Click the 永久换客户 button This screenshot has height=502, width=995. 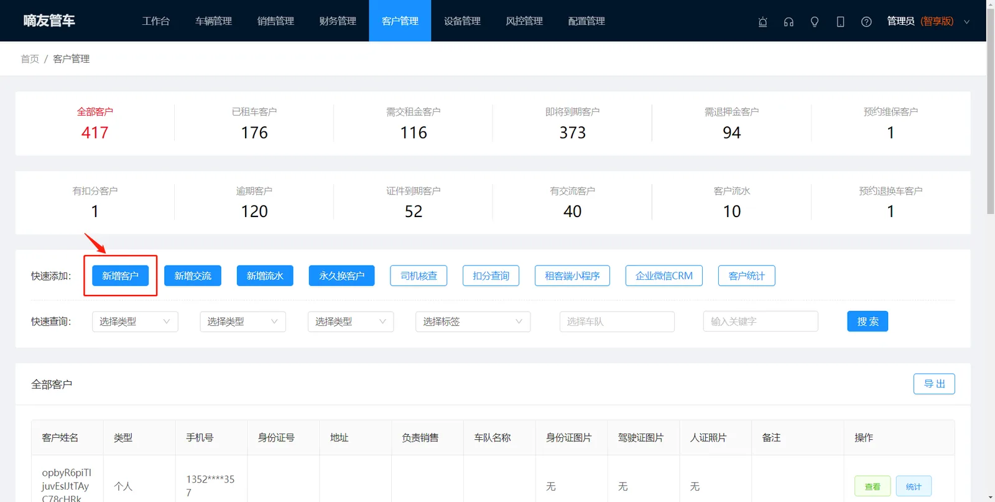[x=341, y=276]
